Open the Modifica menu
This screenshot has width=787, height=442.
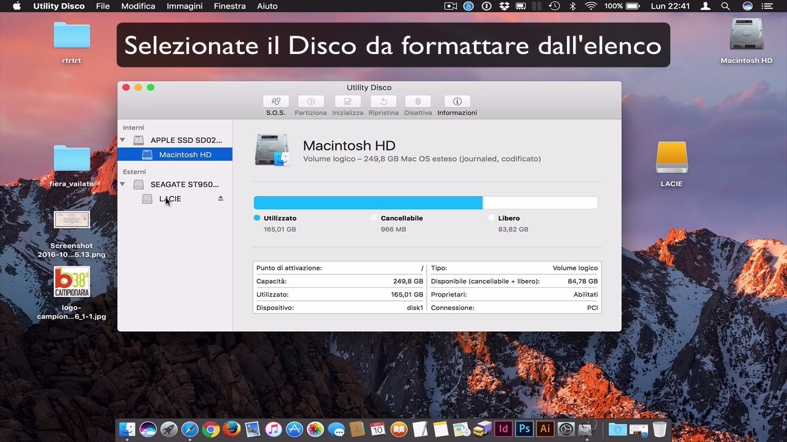[x=138, y=6]
